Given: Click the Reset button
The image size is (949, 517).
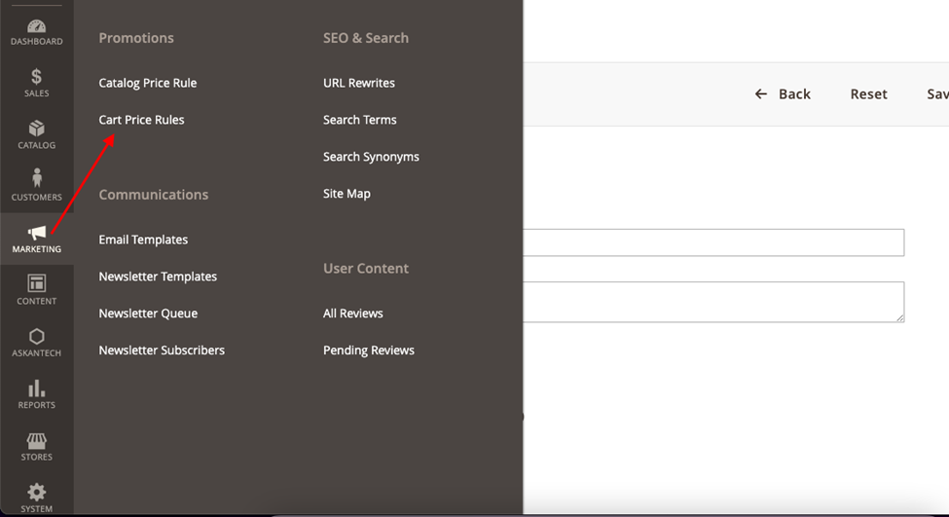Looking at the screenshot, I should tap(868, 93).
